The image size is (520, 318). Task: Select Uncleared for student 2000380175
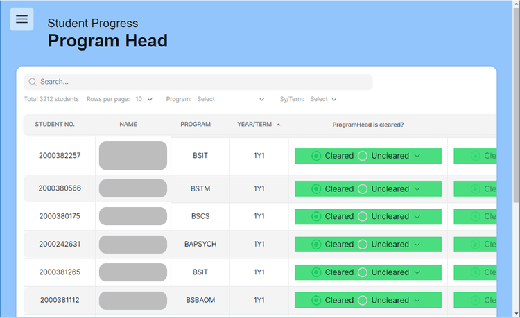[x=363, y=216]
